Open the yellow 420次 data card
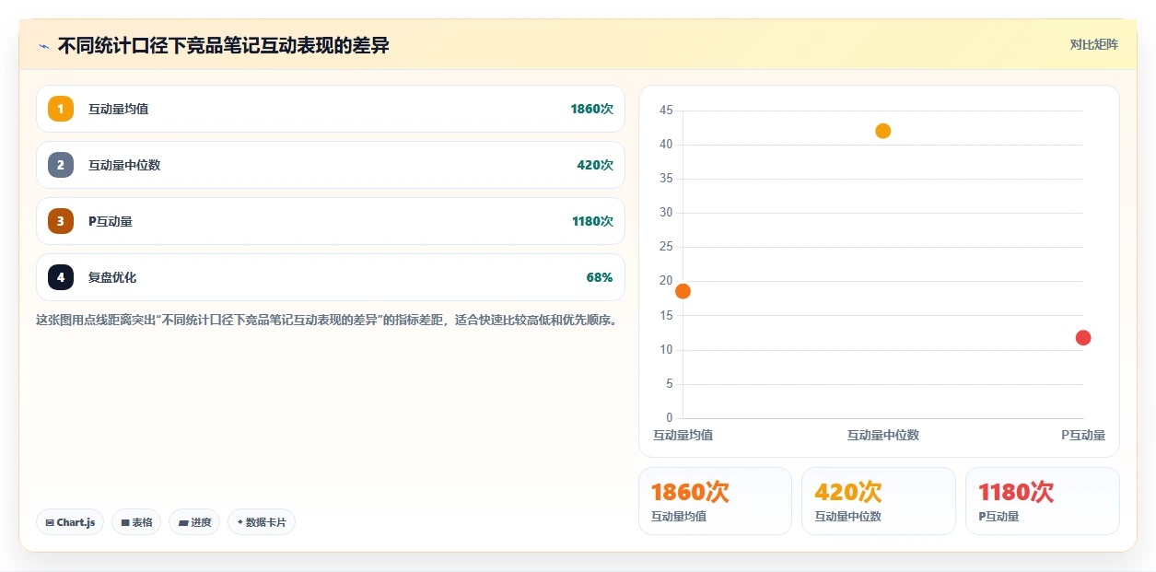Image resolution: width=1156 pixels, height=572 pixels. pyautogui.click(x=878, y=501)
